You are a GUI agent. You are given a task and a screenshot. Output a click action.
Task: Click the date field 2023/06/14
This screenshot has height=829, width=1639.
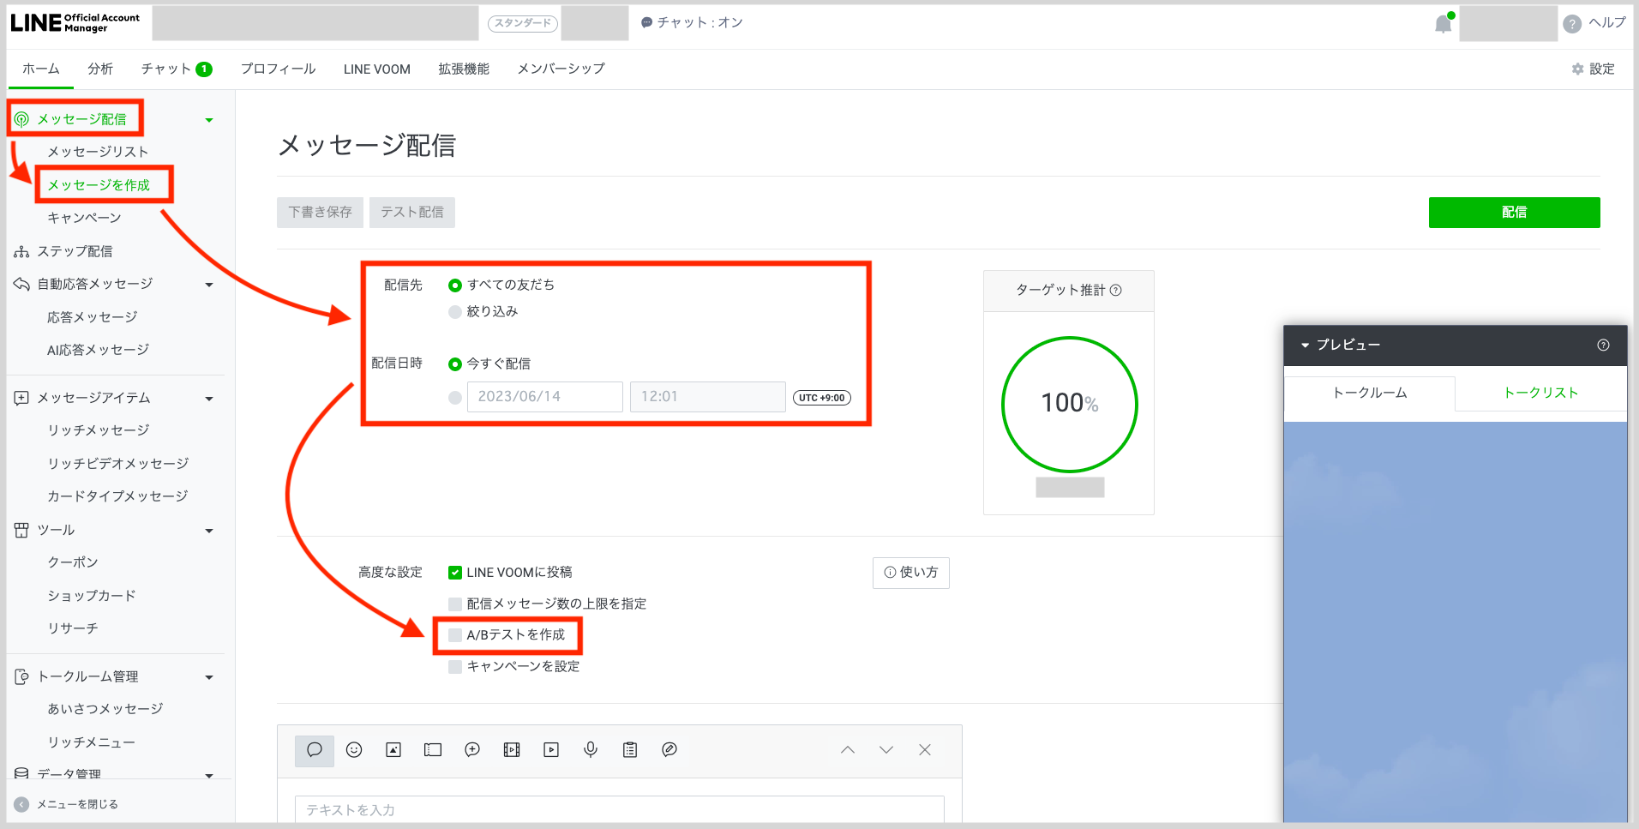click(545, 397)
